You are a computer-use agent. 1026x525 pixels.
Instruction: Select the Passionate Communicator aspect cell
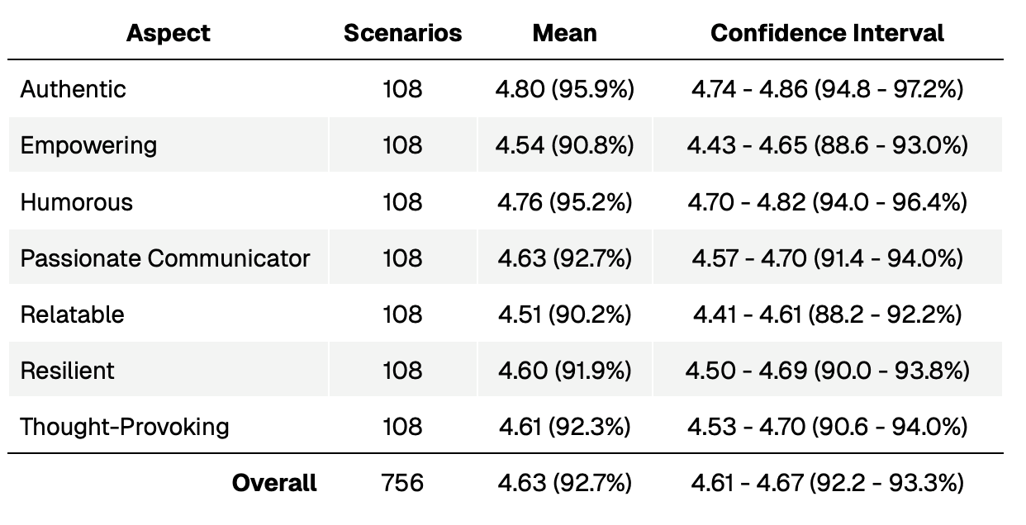pyautogui.click(x=165, y=258)
